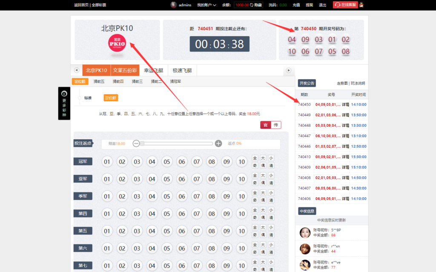Select the 猜前五 play type tab
The height and width of the screenshot is (272, 436).
point(99,81)
